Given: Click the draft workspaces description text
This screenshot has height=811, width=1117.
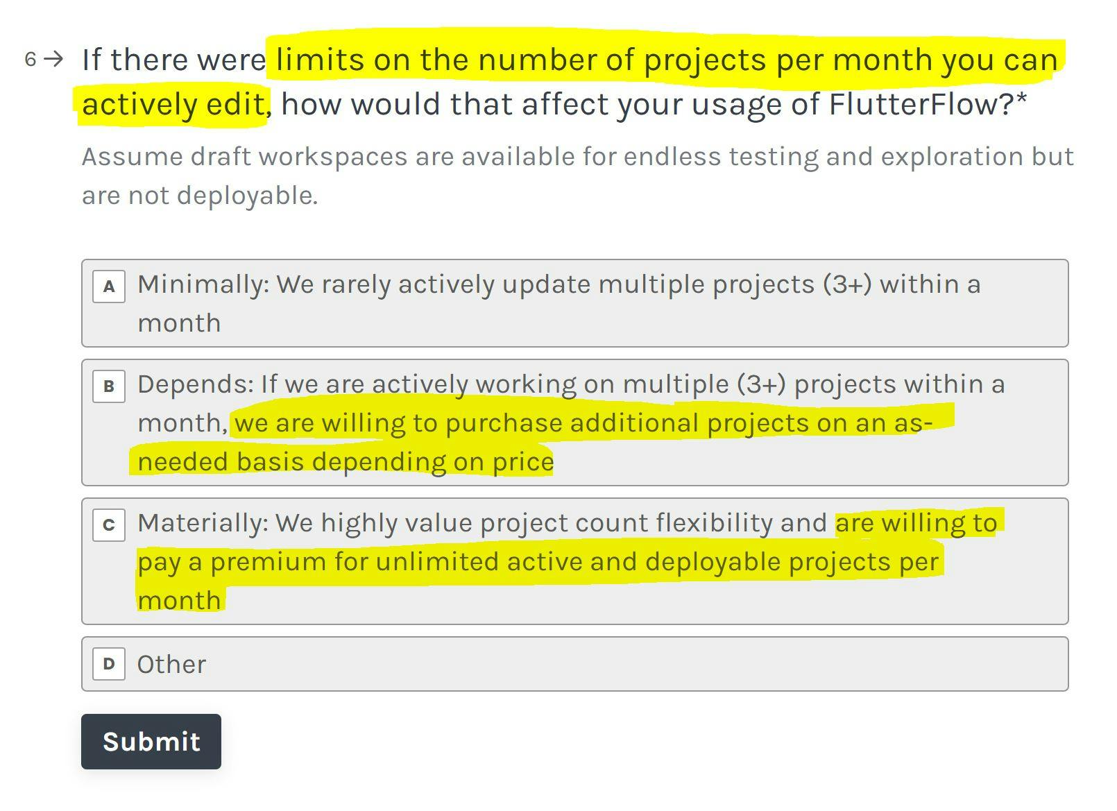Looking at the screenshot, I should point(577,157).
